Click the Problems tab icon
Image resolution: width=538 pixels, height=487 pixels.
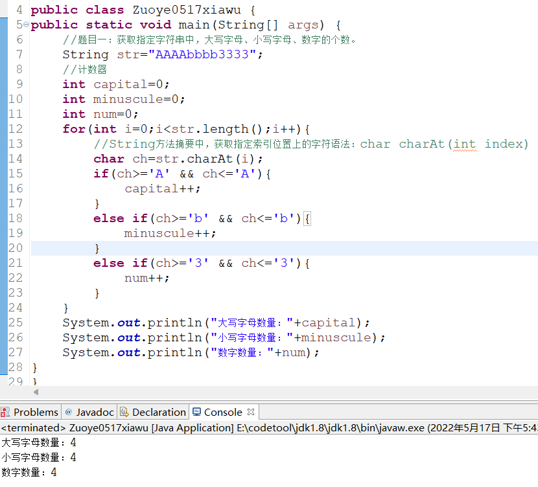click(x=5, y=412)
